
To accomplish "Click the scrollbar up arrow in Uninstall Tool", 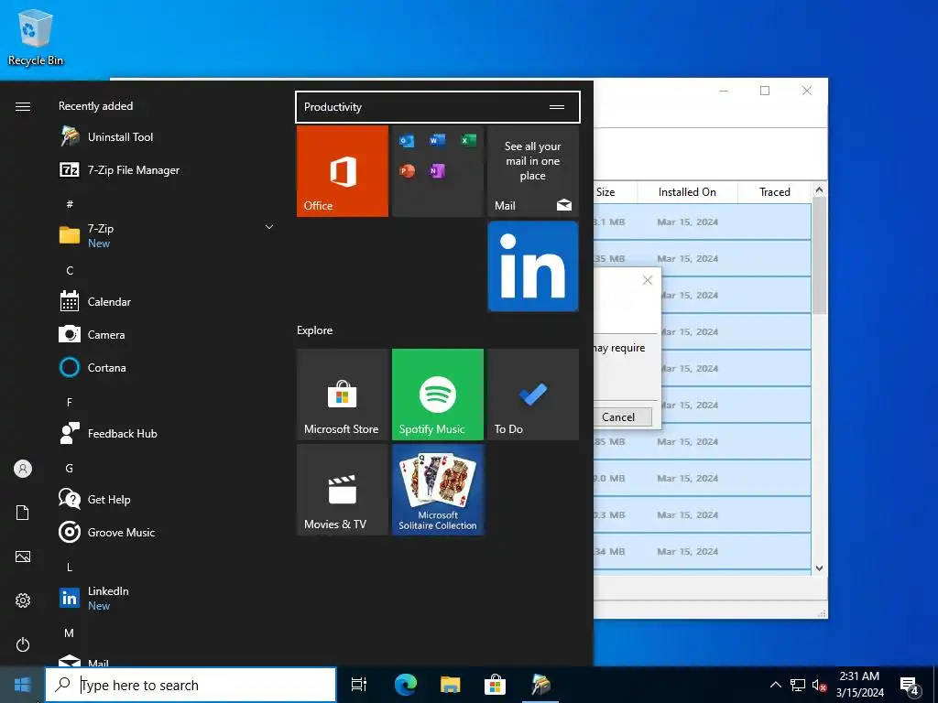I will 820,190.
